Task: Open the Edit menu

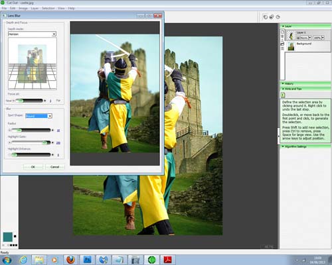Action: click(x=13, y=8)
